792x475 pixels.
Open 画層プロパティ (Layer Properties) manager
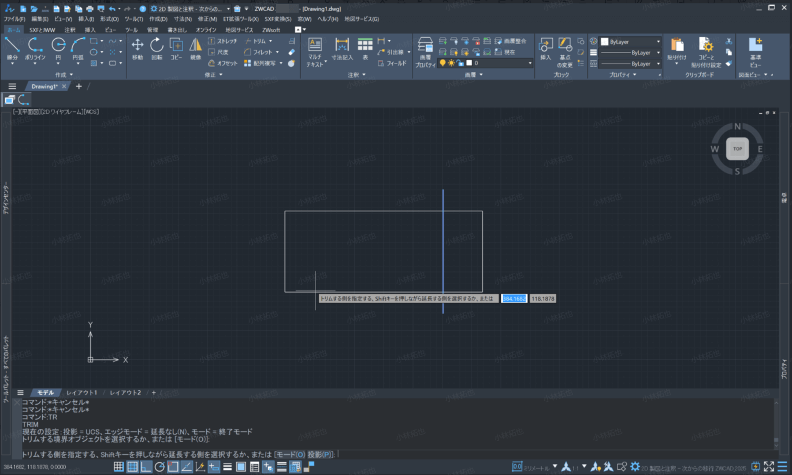coord(425,53)
